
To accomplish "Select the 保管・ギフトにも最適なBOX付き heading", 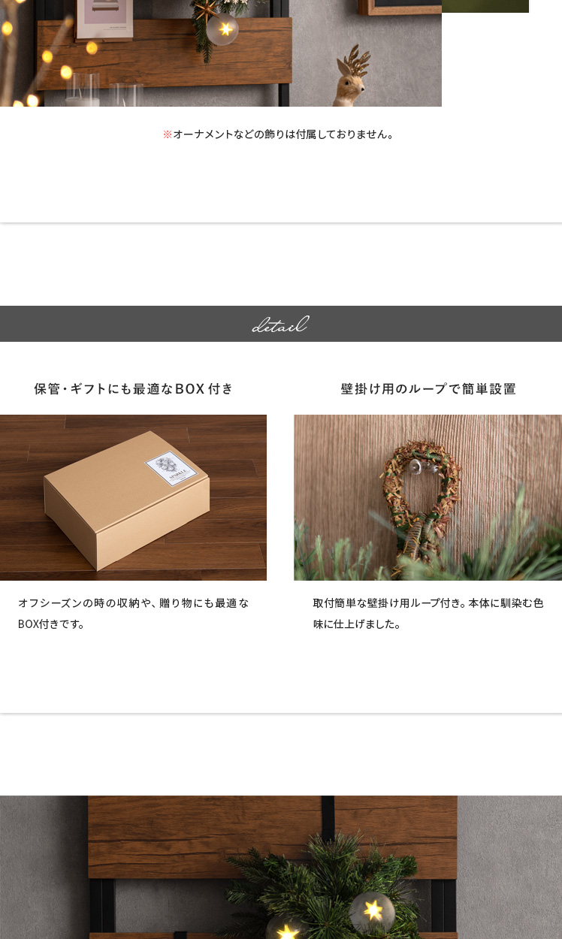I will click(x=134, y=389).
